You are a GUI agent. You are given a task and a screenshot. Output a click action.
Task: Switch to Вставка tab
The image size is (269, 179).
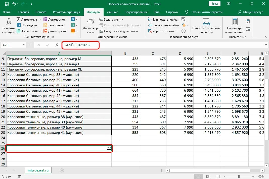(41, 12)
